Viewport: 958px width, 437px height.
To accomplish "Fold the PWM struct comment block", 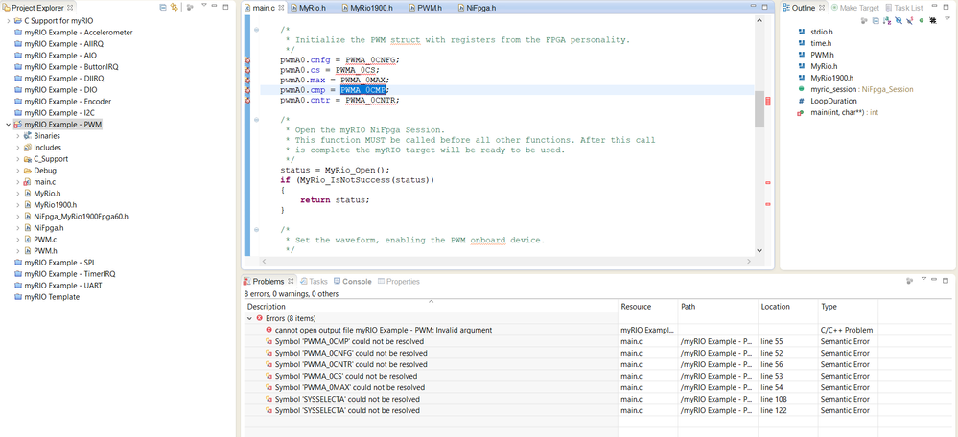I will coord(257,30).
